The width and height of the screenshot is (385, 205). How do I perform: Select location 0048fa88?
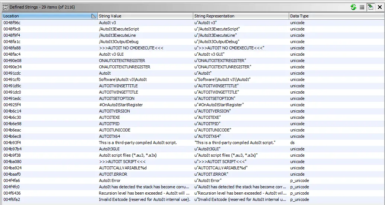click(x=12, y=48)
